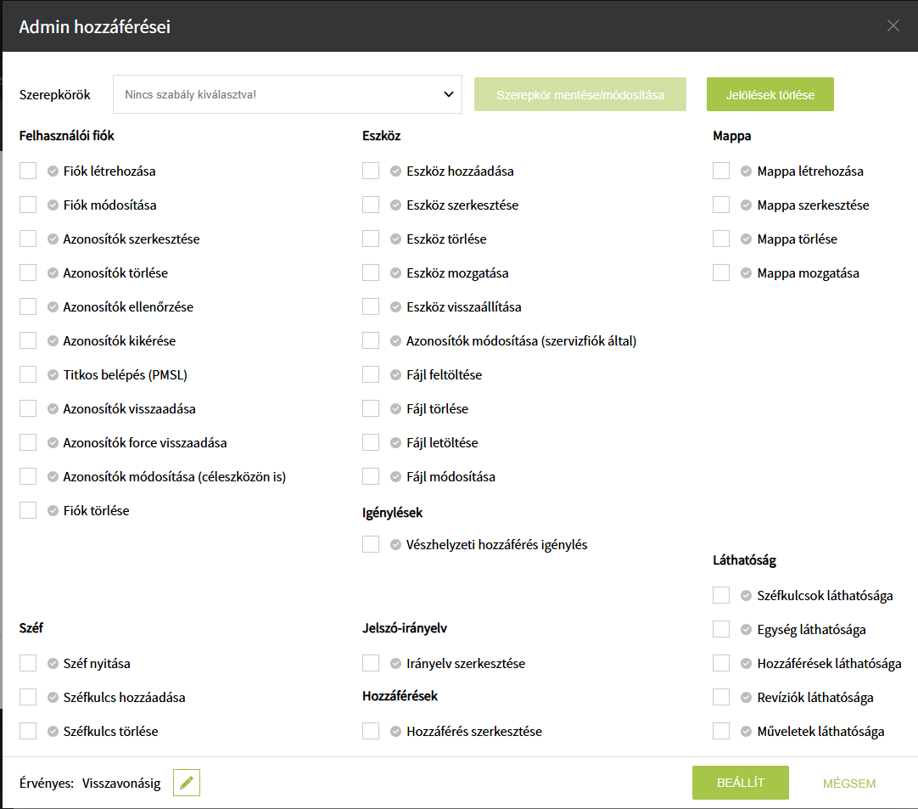Close the Admin hozzáférései dialog
This screenshot has height=809, width=918.
tap(893, 25)
